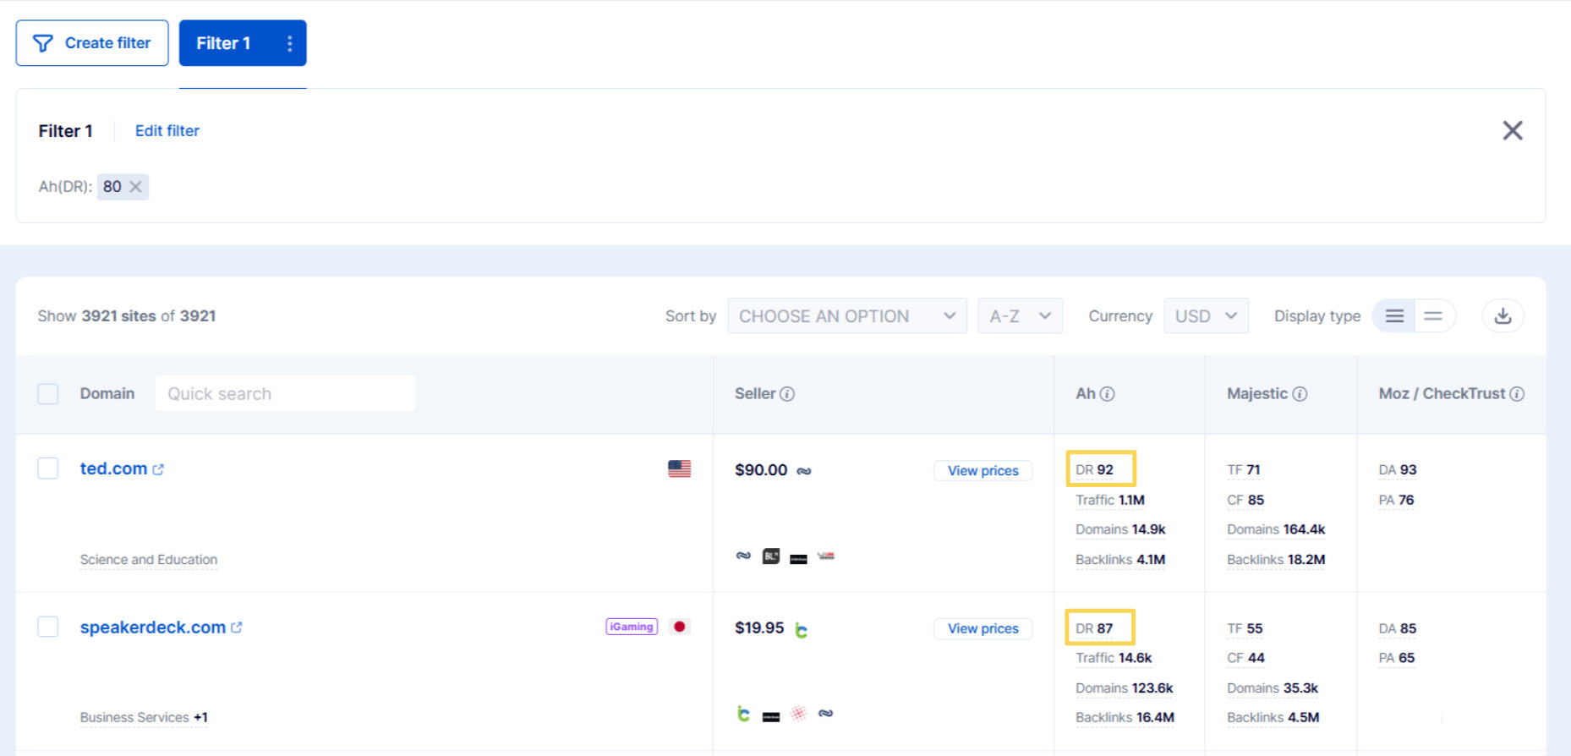Switch to expanded list display type
The image size is (1571, 756).
coord(1394,315)
